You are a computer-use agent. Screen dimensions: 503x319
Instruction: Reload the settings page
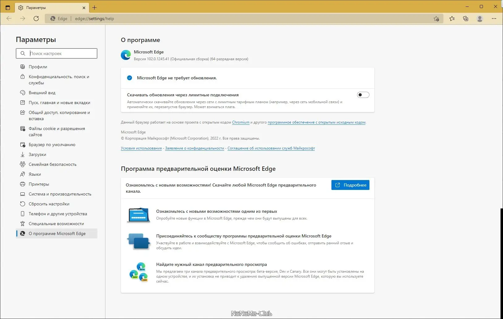[x=36, y=19]
